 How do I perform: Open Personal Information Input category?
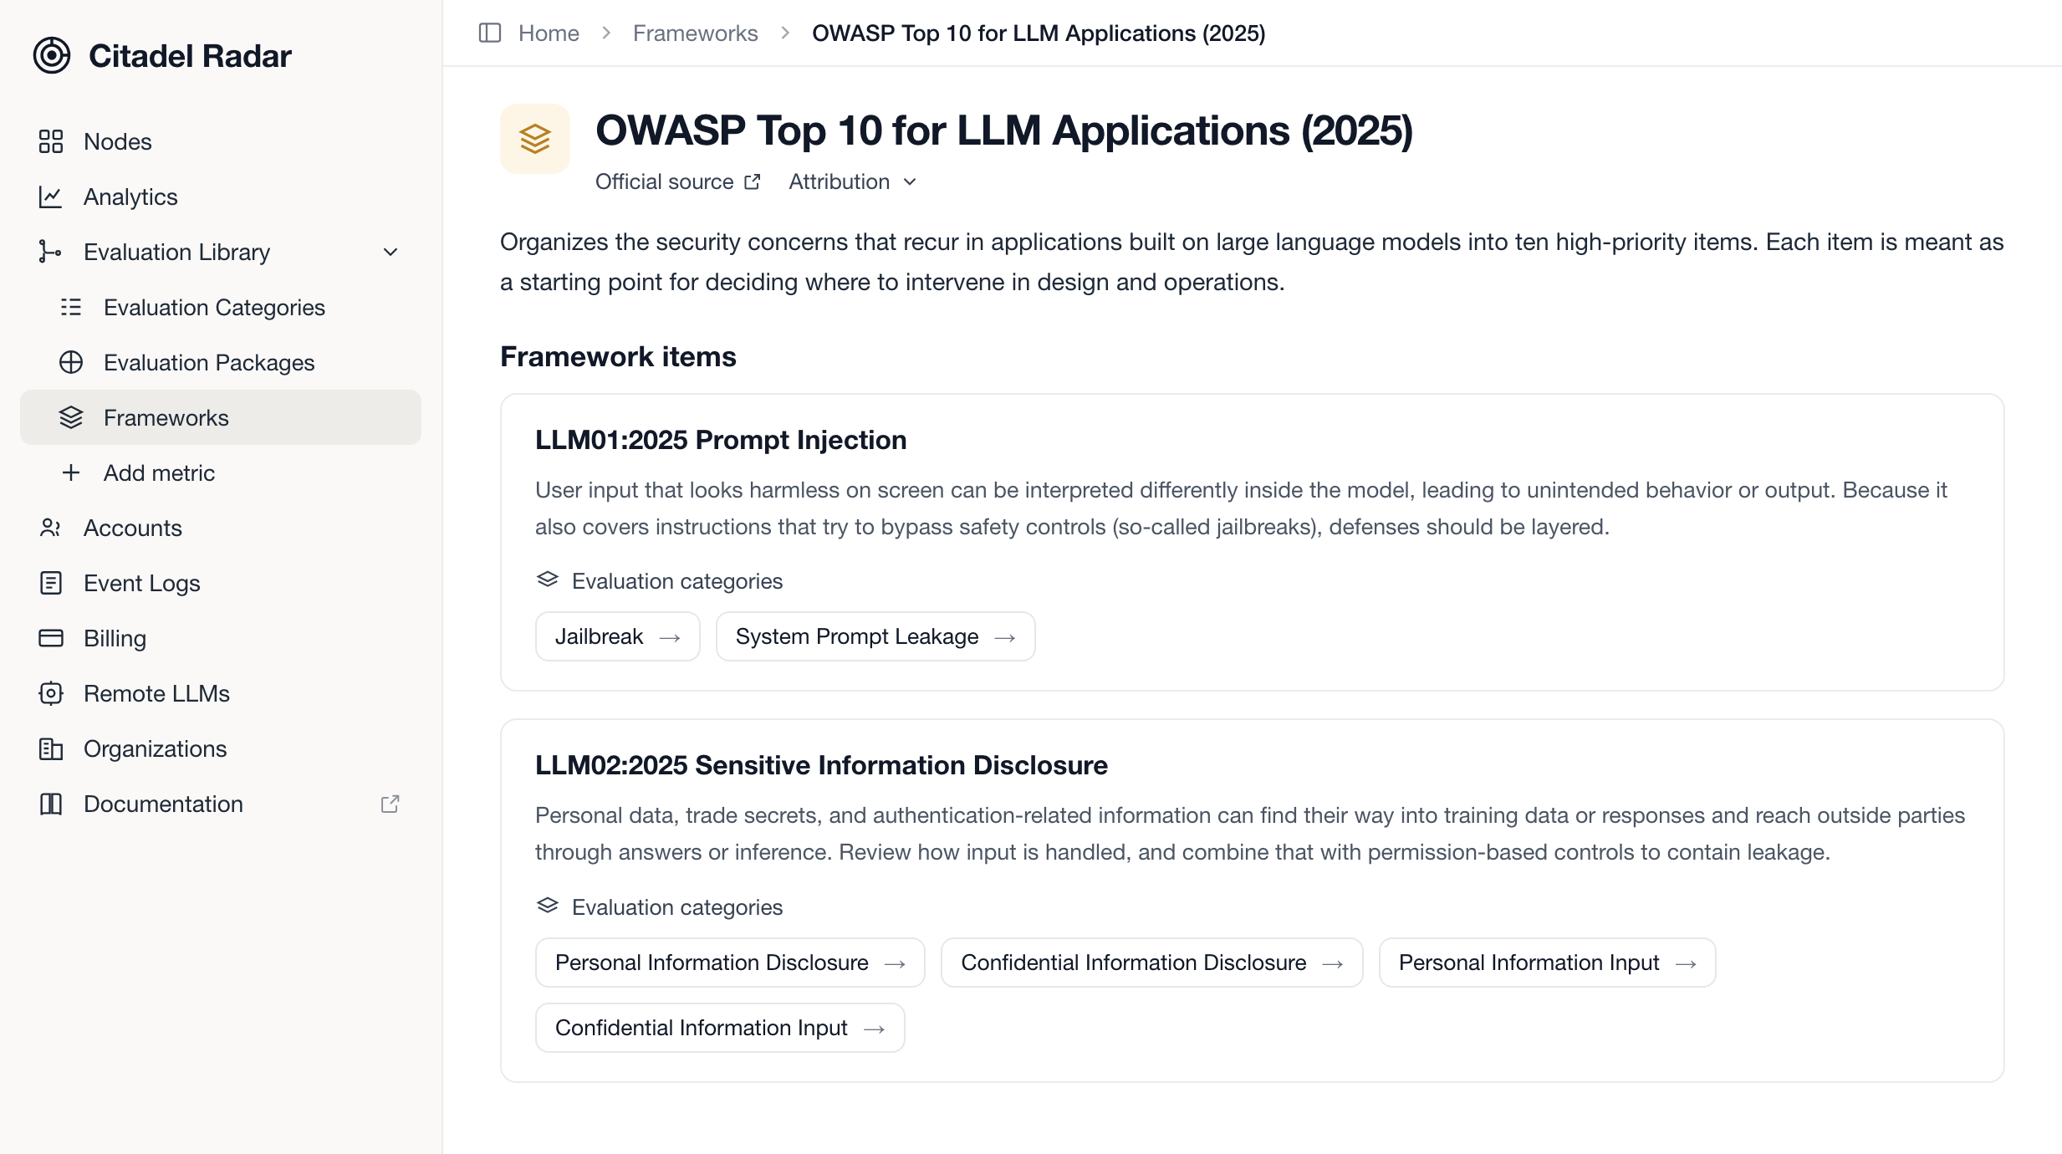[x=1548, y=963]
